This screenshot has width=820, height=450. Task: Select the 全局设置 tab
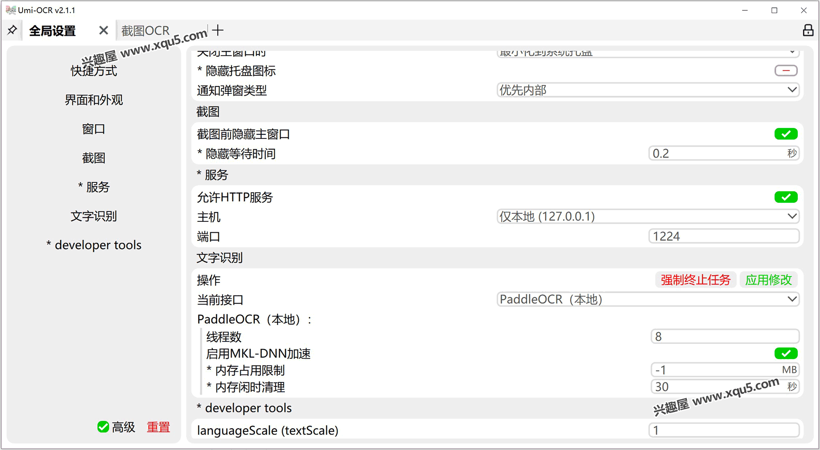(52, 31)
